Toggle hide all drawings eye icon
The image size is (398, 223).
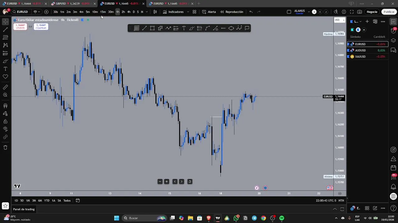[x=5, y=129]
